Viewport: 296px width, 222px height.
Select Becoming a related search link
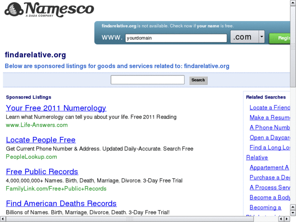(x=265, y=207)
